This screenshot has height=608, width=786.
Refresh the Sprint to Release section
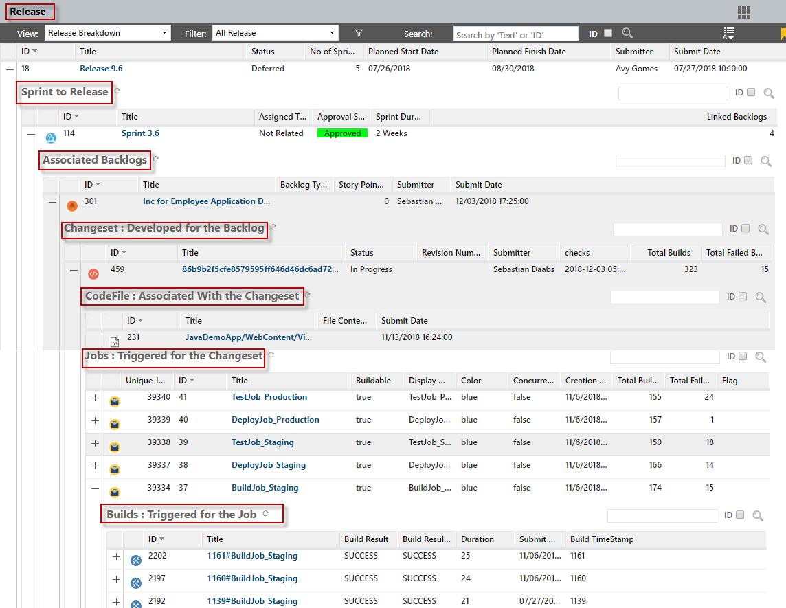117,91
